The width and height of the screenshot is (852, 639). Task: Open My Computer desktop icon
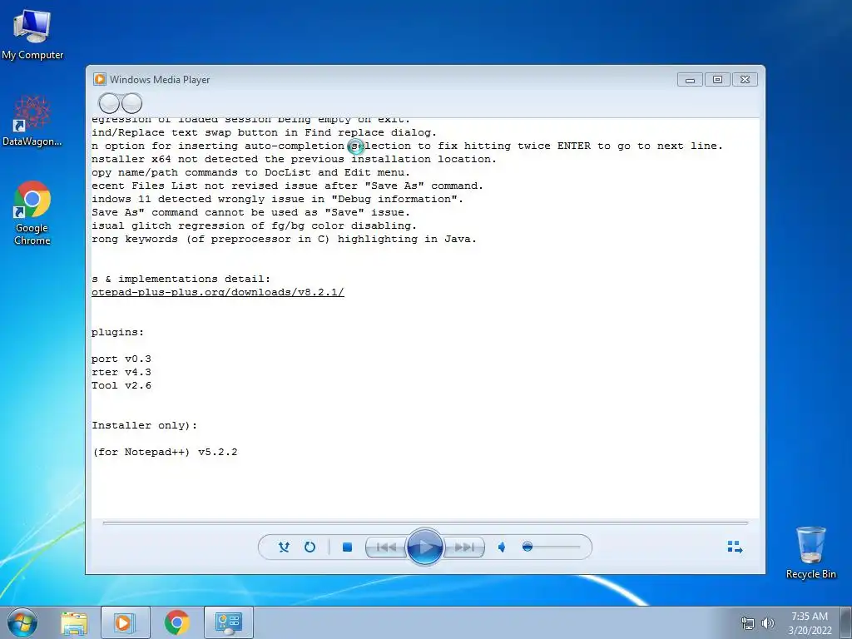pos(32,33)
